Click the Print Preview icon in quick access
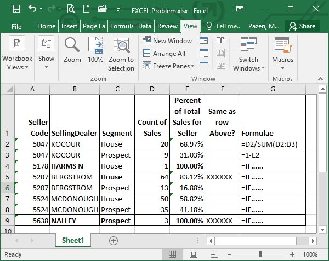The image size is (329, 261). pos(71,9)
